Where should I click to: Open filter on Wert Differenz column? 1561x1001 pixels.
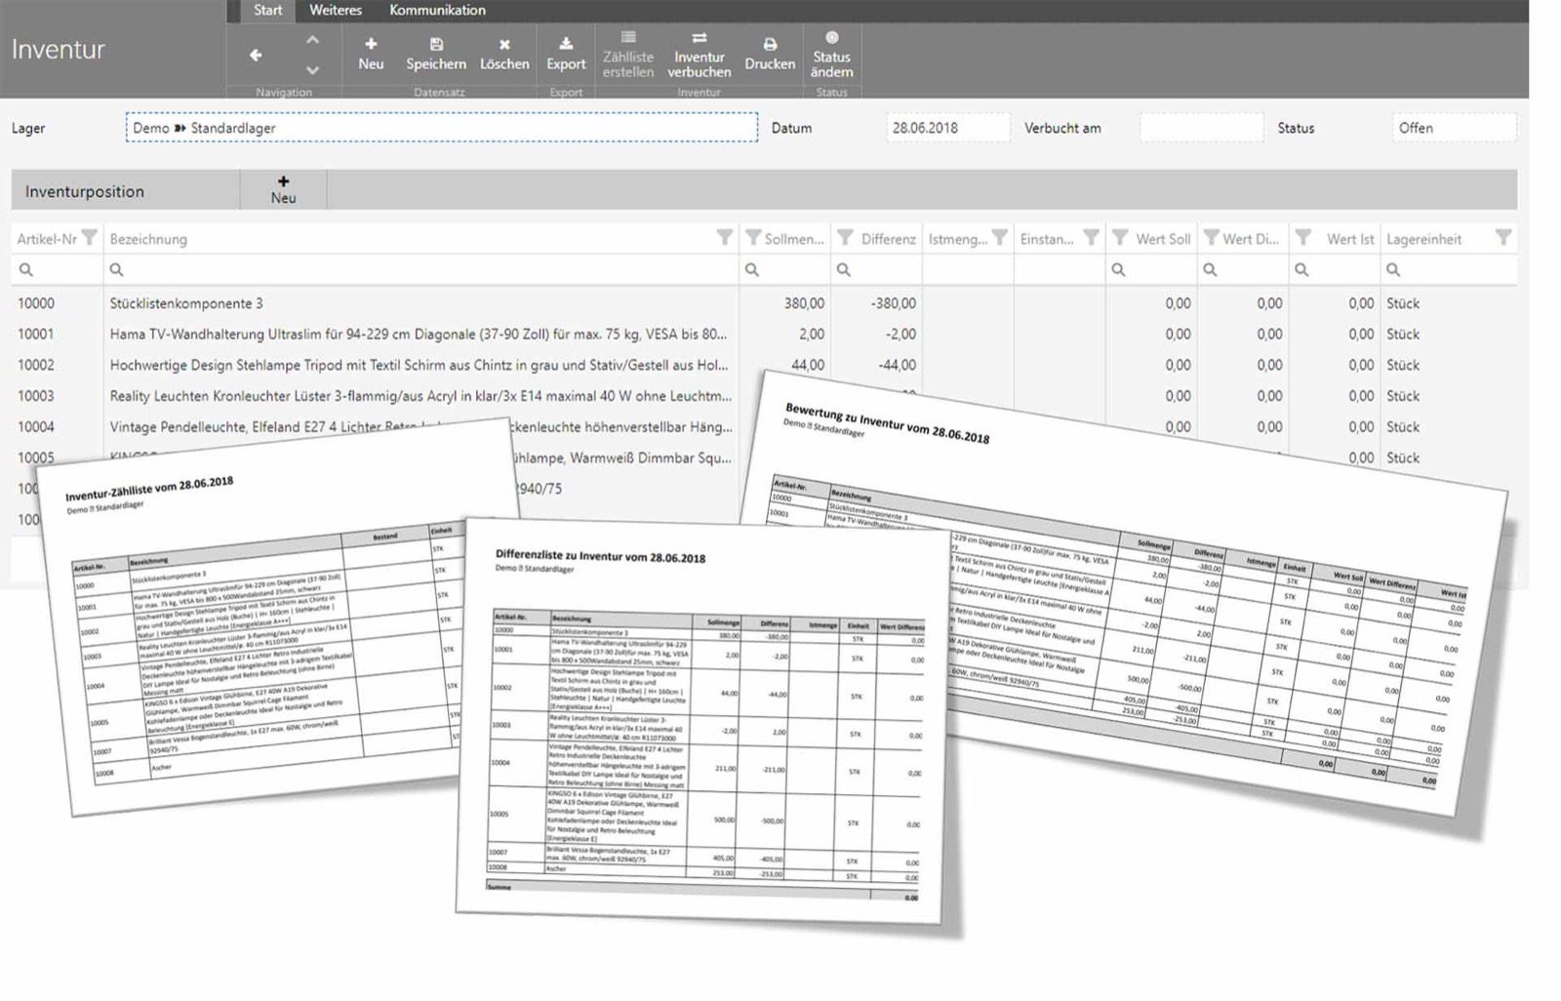pos(1211,238)
